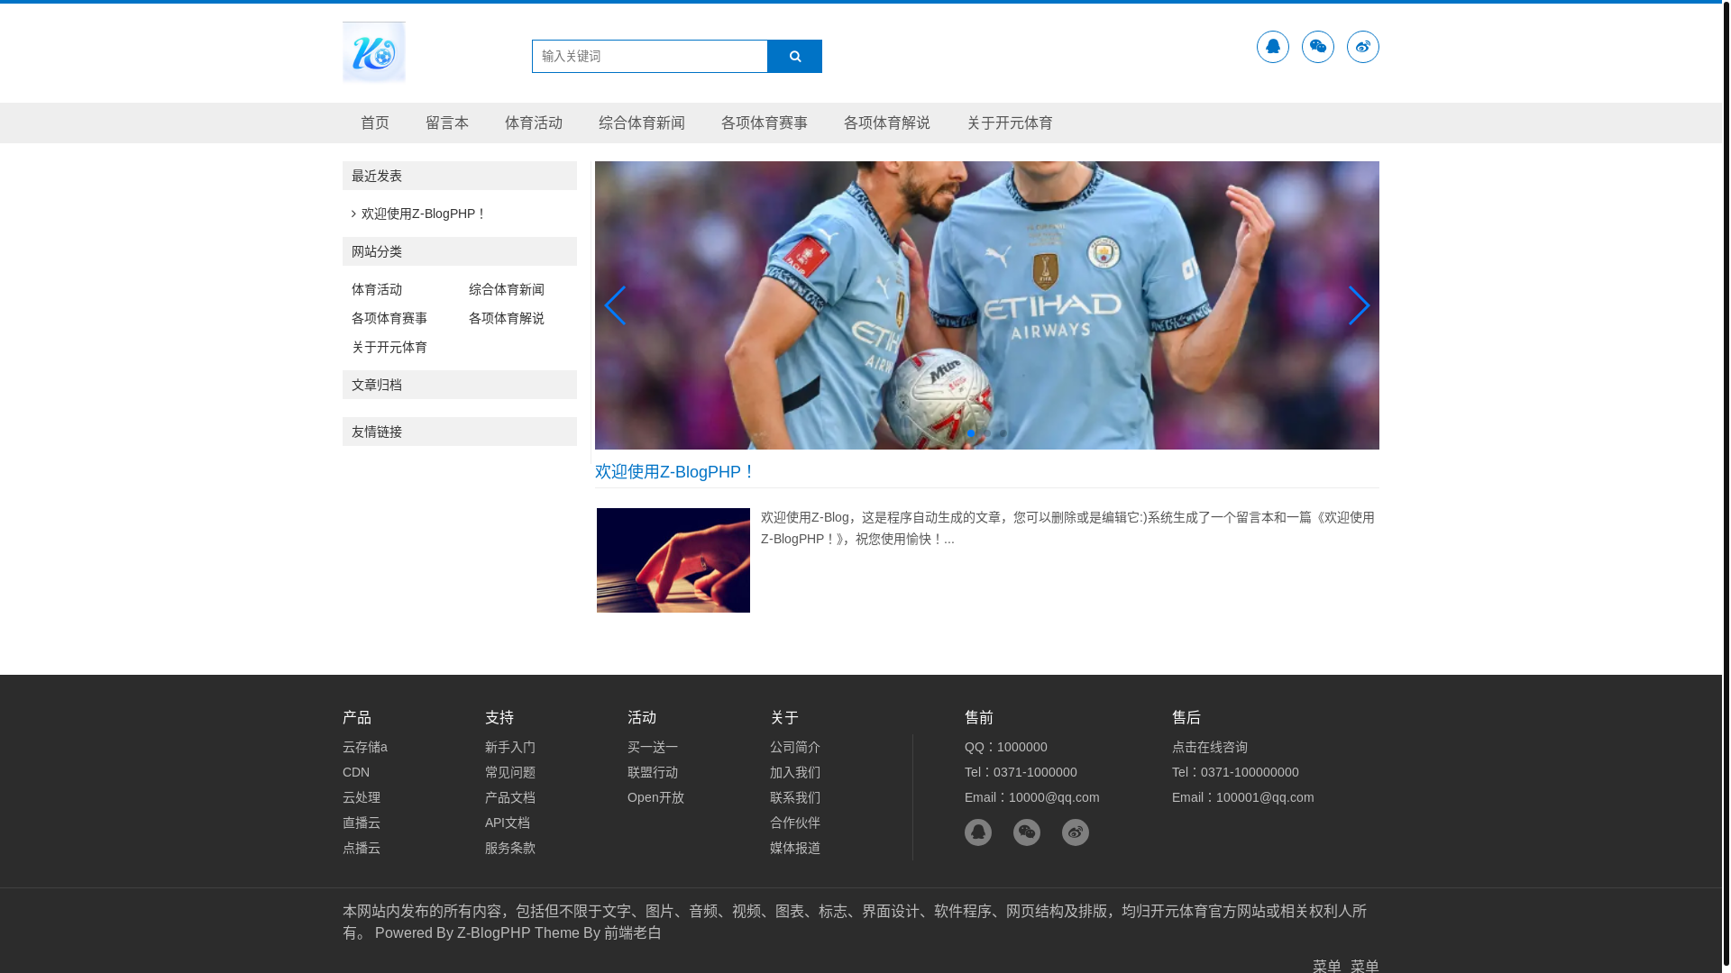Click 点击在线咨询 under 售后
The width and height of the screenshot is (1731, 973).
(x=1210, y=747)
